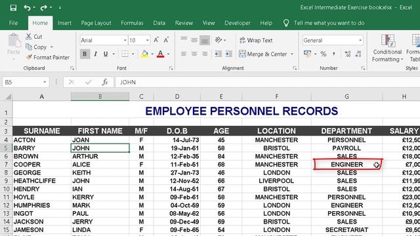Viewport: 420px width, 236px height.
Task: Enable Wrap Text
Action: tap(256, 40)
